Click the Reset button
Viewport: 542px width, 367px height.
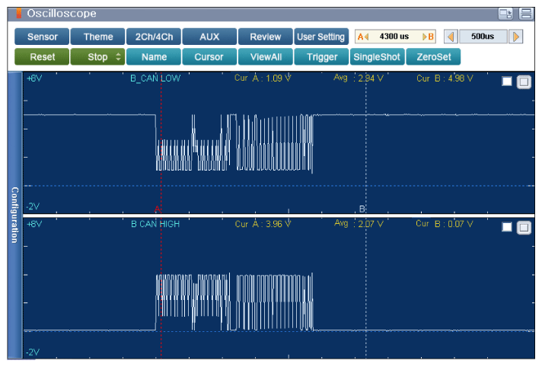tap(42, 57)
